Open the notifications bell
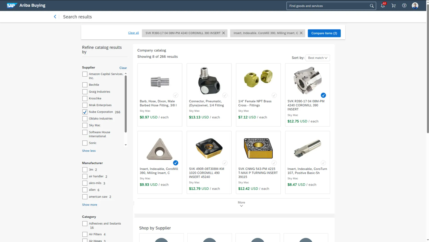 (x=383, y=6)
